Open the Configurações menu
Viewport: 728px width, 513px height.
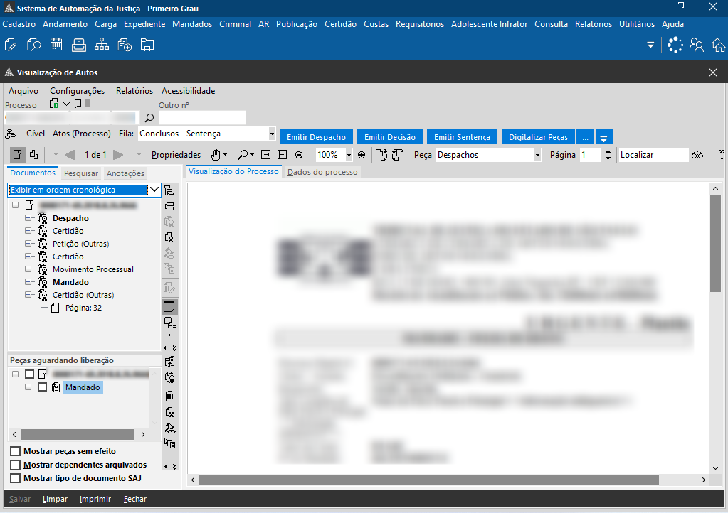pos(77,91)
